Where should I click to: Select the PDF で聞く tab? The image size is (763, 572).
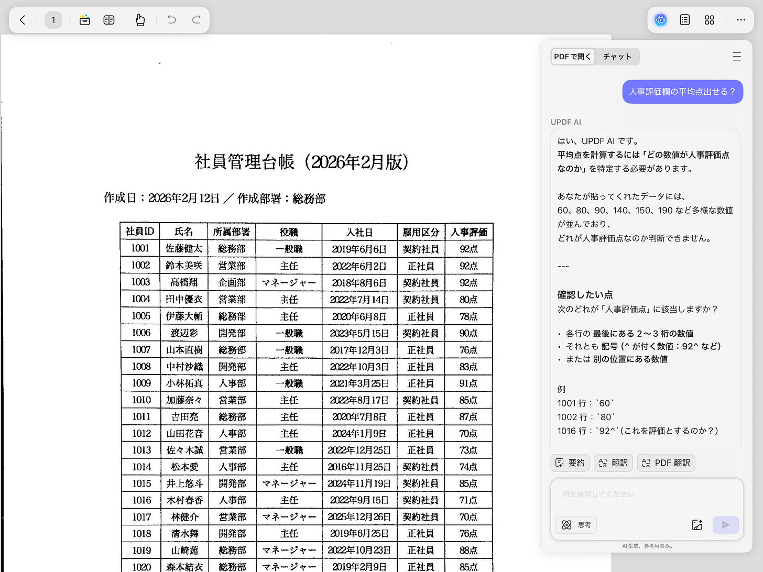coord(572,56)
